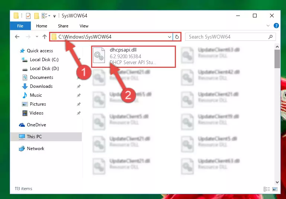The height and width of the screenshot is (199, 286).
Task: Open the Recent locations dropdown
Action: point(37,37)
